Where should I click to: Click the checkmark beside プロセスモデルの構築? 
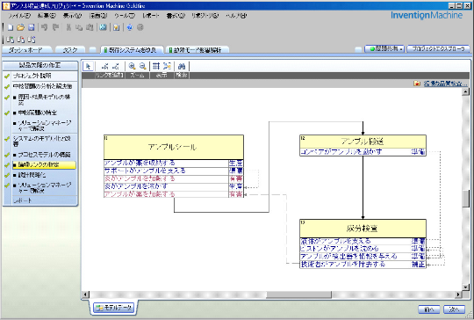tap(7, 155)
